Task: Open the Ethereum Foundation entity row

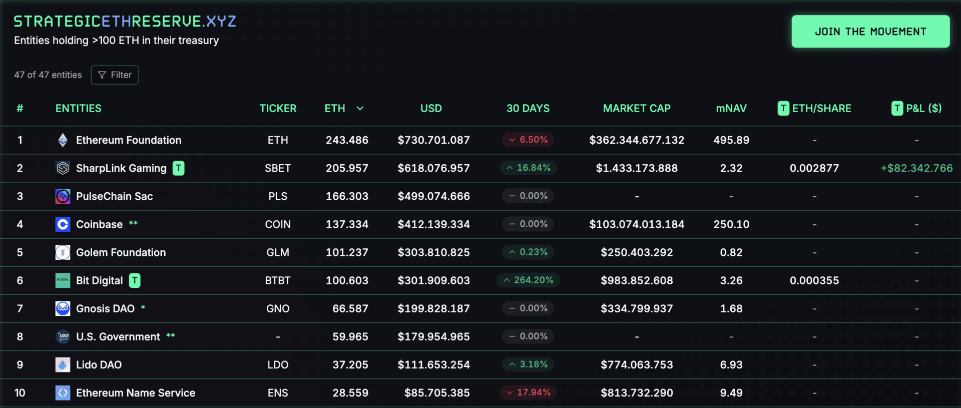Action: coord(480,140)
